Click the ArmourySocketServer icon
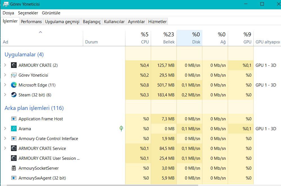 pyautogui.click(x=14, y=168)
